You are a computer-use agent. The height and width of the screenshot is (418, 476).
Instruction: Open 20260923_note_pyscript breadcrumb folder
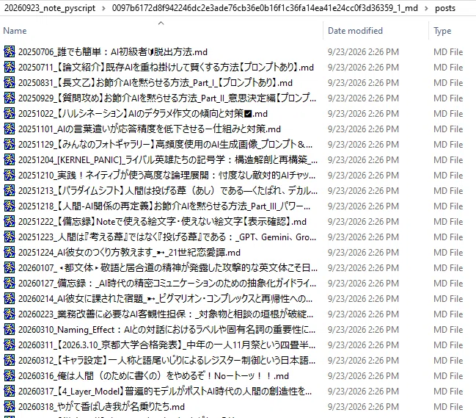pos(50,8)
